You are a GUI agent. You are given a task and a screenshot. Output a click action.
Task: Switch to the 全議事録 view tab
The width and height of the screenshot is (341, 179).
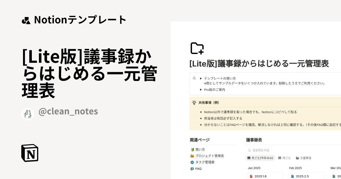coord(303,158)
